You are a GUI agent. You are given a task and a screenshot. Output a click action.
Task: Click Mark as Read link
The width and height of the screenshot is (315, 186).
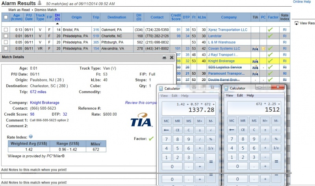[19, 10]
